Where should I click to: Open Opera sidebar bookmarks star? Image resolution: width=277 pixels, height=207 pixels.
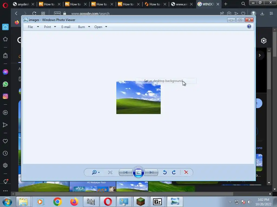(x=5, y=39)
